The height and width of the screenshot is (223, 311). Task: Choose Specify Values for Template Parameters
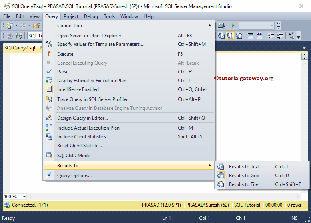pyautogui.click(x=129, y=44)
